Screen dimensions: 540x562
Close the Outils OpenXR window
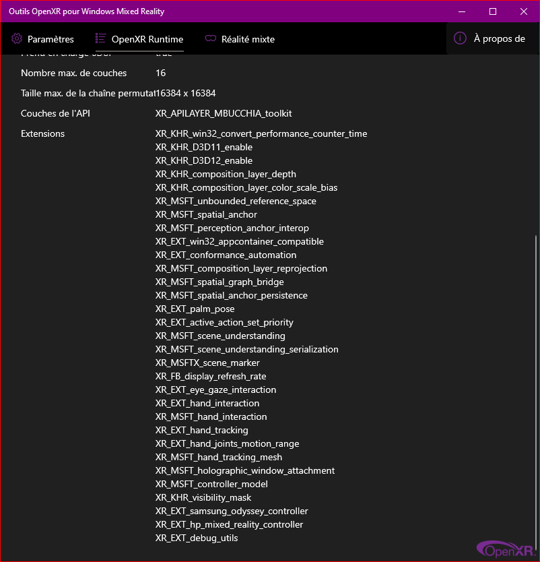pyautogui.click(x=524, y=11)
